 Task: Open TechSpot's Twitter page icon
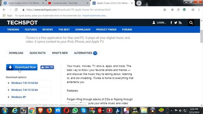[x=176, y=23]
